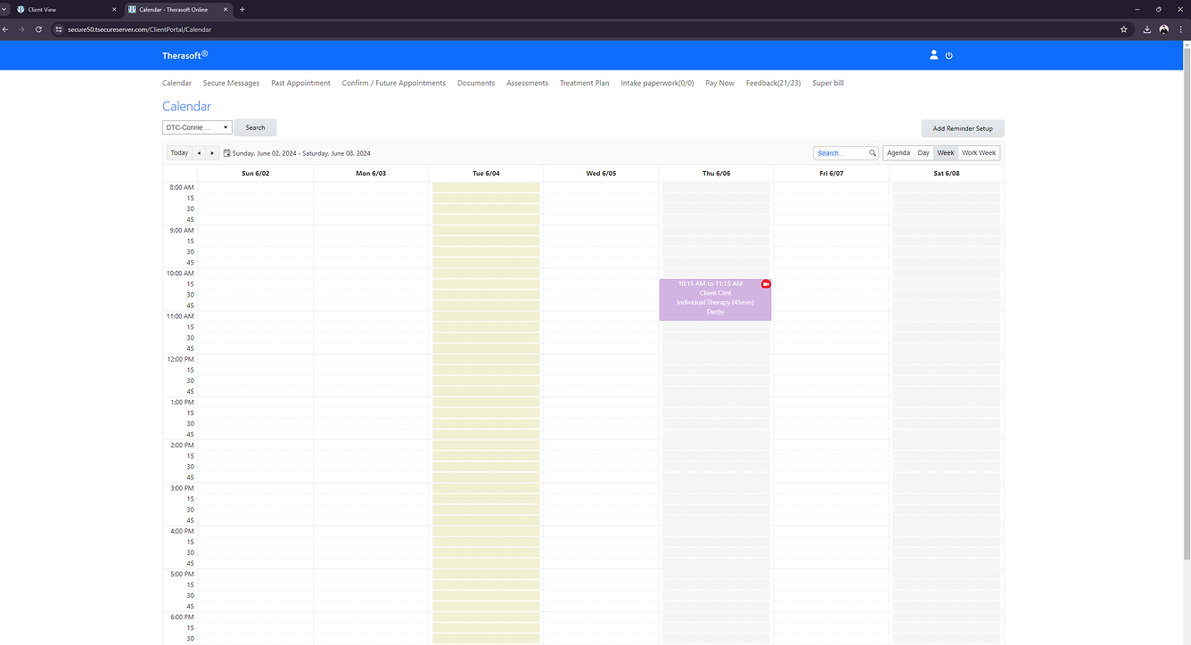Click the 3:00 PM time label
The height and width of the screenshot is (645, 1191).
pyautogui.click(x=181, y=488)
